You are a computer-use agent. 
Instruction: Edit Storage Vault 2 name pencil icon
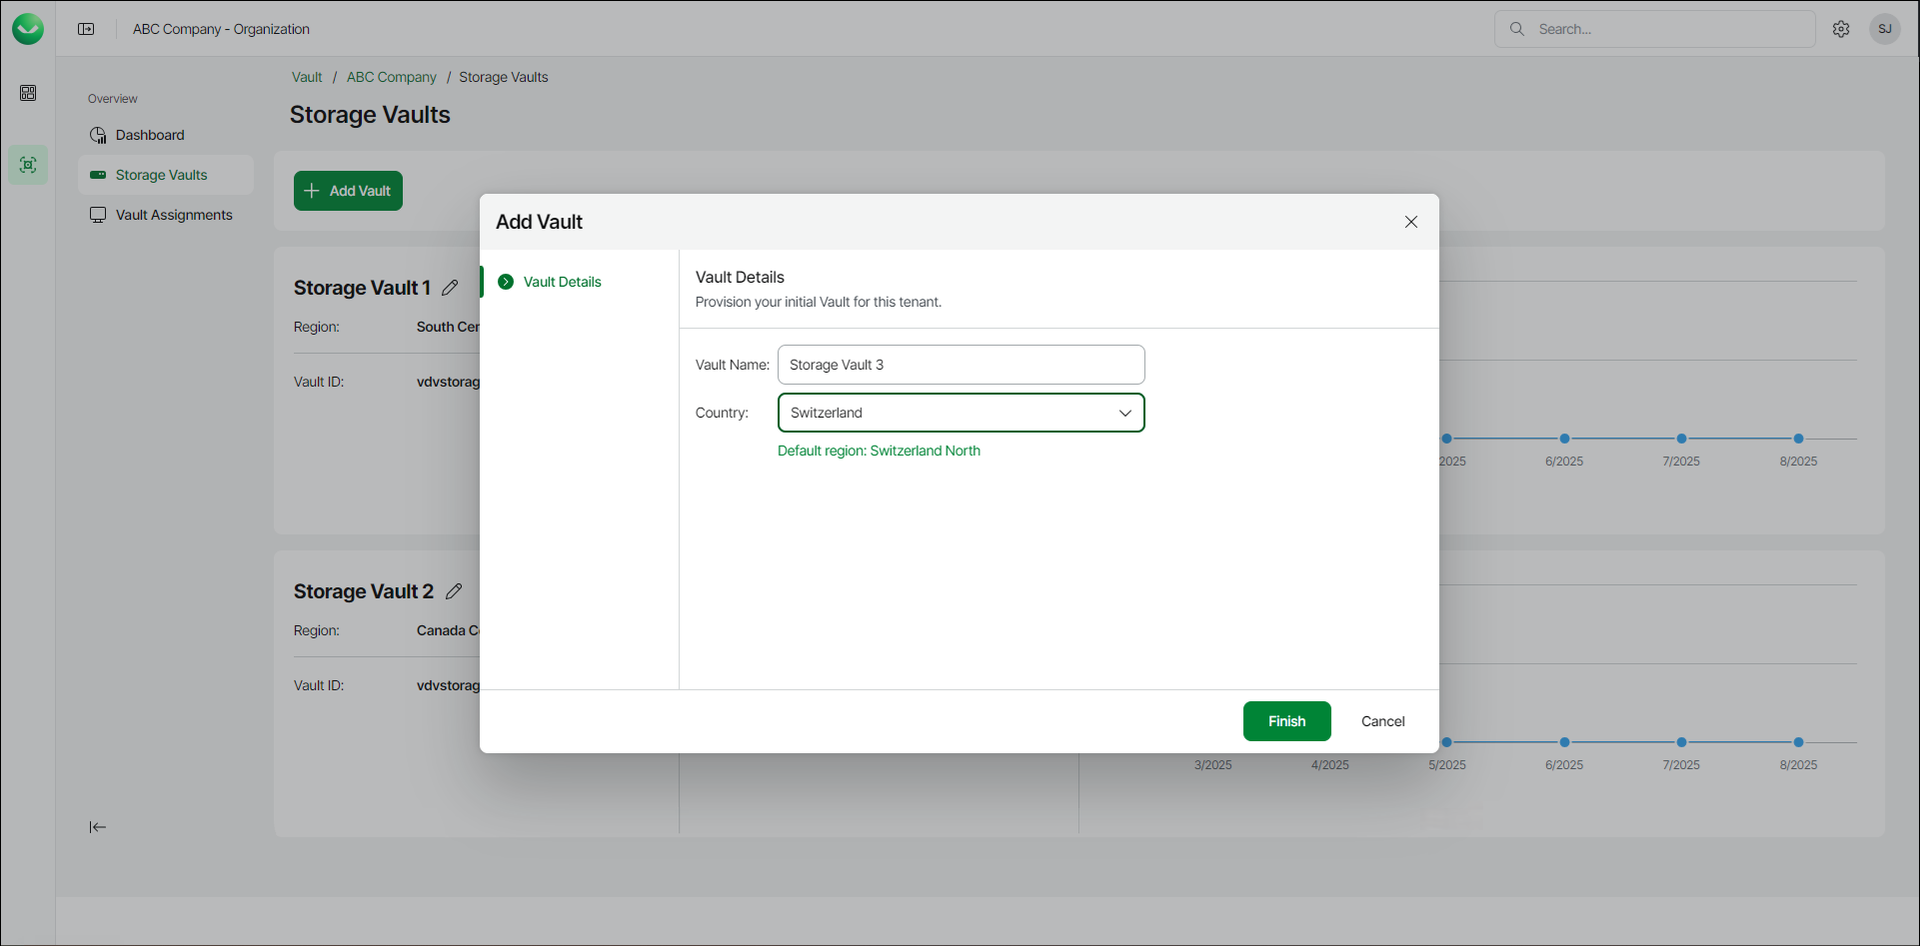click(x=454, y=591)
